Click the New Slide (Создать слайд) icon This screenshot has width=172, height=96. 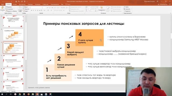click(x=20, y=8)
